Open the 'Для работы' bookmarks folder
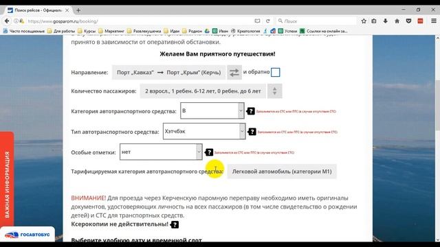 [x=61, y=31]
